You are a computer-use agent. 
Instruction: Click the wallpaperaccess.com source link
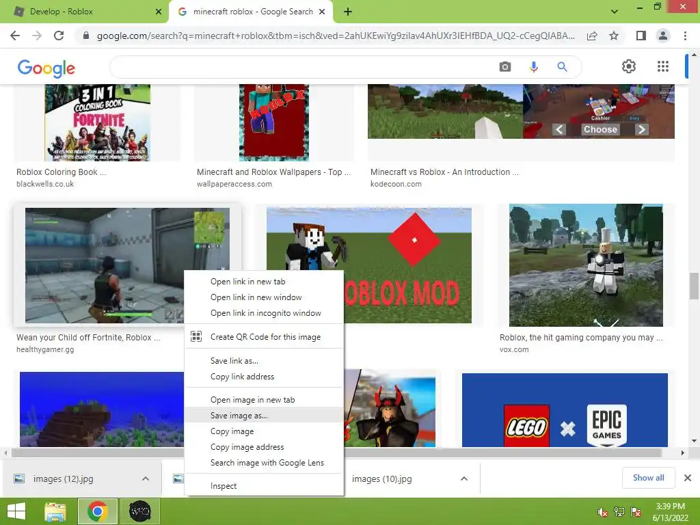click(234, 184)
